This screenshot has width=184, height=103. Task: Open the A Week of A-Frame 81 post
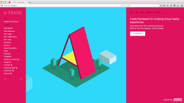(x=11, y=22)
